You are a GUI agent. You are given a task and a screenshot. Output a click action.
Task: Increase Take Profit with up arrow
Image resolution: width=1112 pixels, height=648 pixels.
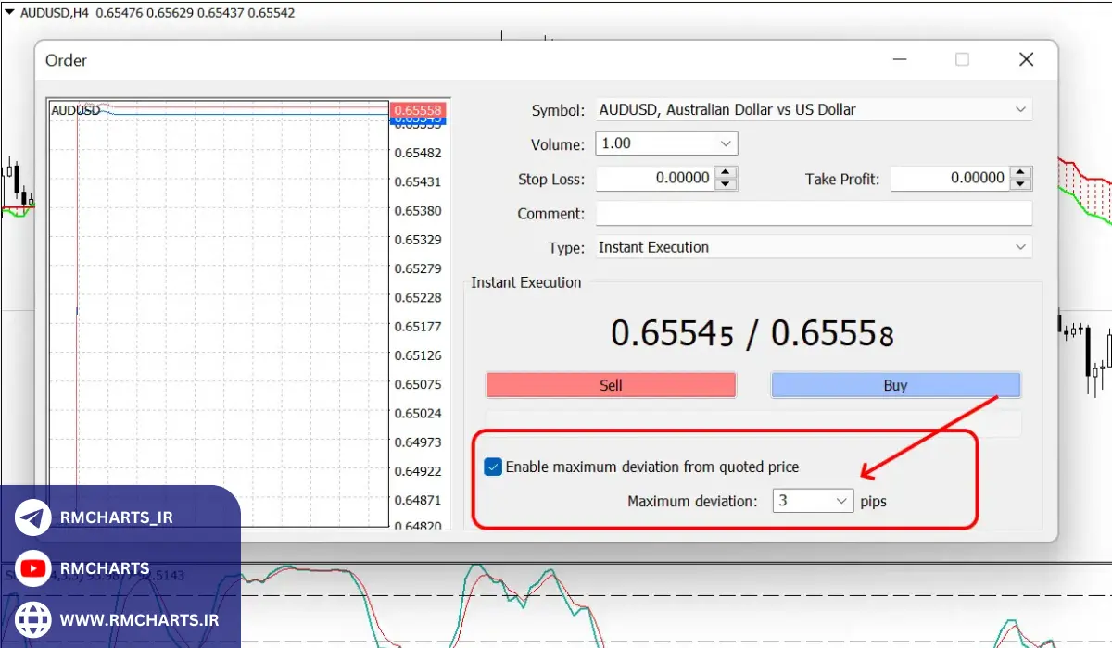click(1021, 172)
